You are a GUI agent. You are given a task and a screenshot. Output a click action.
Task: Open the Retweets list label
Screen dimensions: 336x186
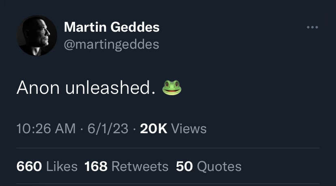pos(140,166)
